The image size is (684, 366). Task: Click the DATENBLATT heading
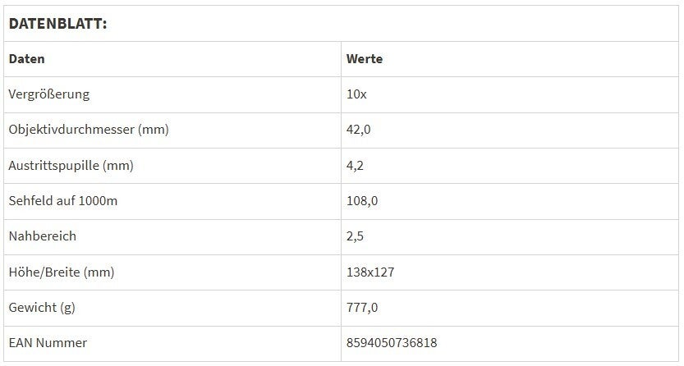57,24
